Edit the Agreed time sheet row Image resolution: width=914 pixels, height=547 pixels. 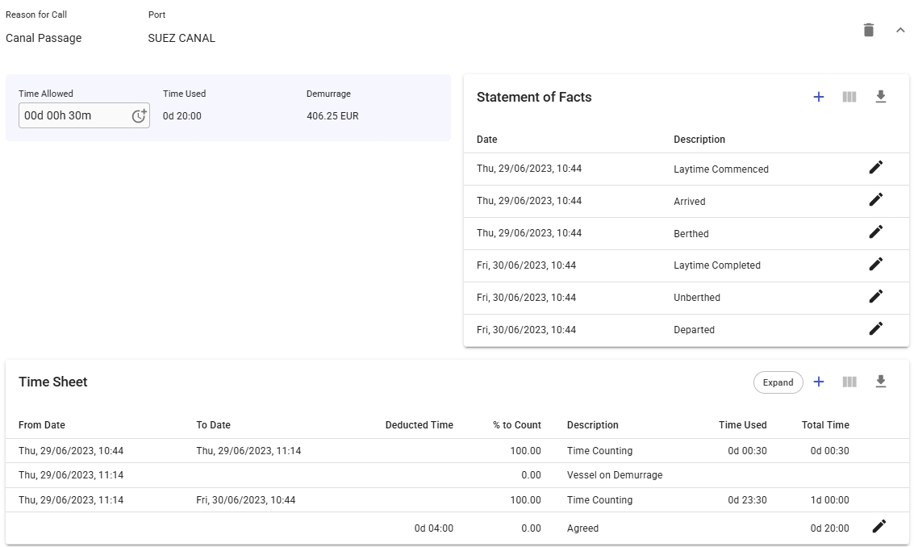[879, 526]
